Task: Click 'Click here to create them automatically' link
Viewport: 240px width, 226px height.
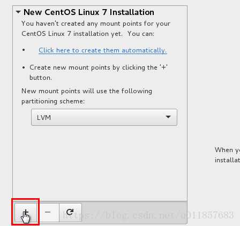Action: click(103, 50)
